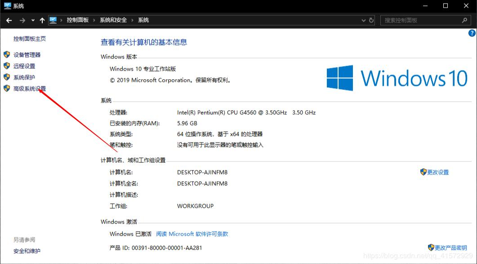This screenshot has width=477, height=264.
Task: Click Windows 10 专业工作站版 text
Action: [x=143, y=69]
